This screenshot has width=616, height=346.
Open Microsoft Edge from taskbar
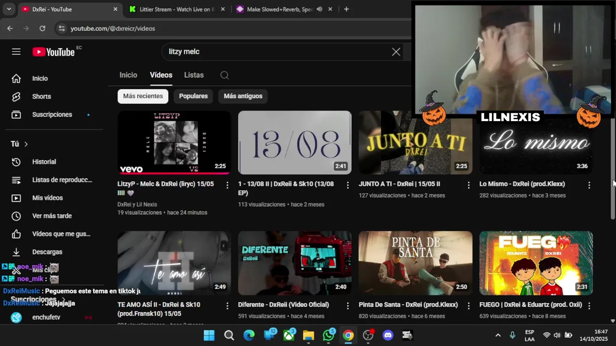pyautogui.click(x=249, y=335)
